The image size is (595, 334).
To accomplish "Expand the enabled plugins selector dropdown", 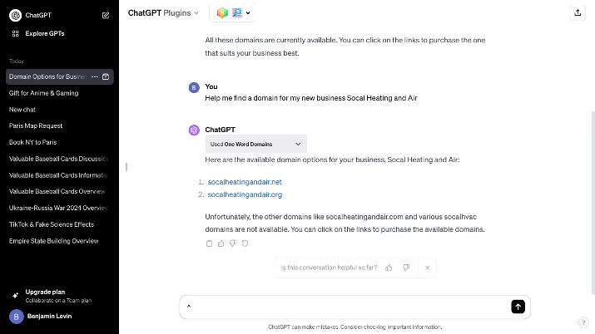I will point(232,12).
